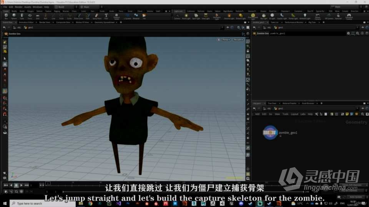This screenshot has width=369, height=207.
Task: Select the Font shelf tool
Action: click(x=106, y=16)
